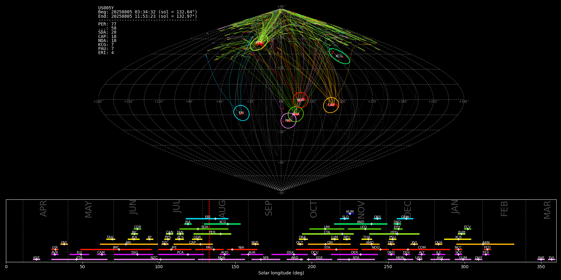561x280 pixels.
Task: Select the KUM shower bar in timeline
Action: click(x=350, y=214)
